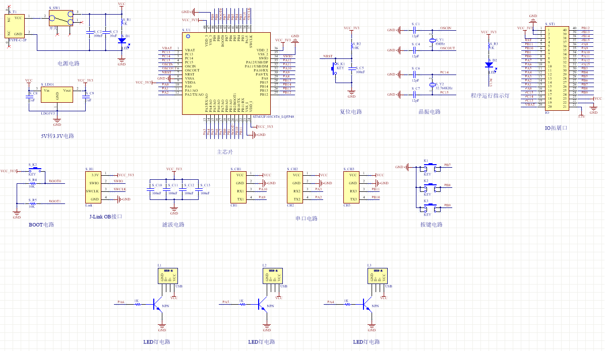The image size is (605, 351).
Task: Select the S_H1 J-Link header block
Action: [x=93, y=187]
